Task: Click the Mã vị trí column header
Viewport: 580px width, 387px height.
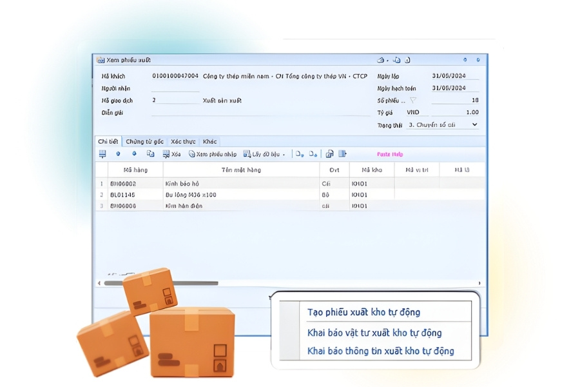Action: [417, 170]
